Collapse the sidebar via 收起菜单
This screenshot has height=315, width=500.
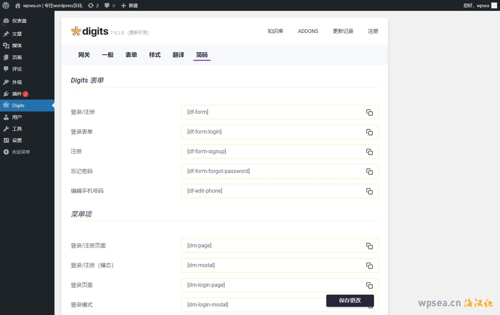point(21,152)
